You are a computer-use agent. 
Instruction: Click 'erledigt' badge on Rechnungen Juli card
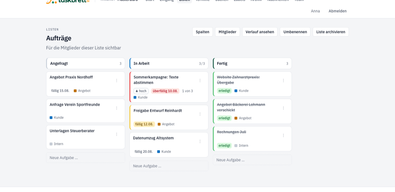[x=224, y=145]
